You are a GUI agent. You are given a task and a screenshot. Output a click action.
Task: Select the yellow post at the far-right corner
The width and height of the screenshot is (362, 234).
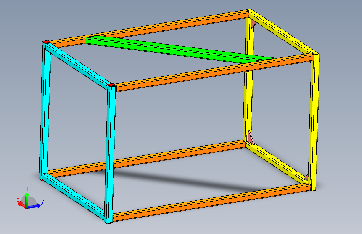tap(314, 122)
